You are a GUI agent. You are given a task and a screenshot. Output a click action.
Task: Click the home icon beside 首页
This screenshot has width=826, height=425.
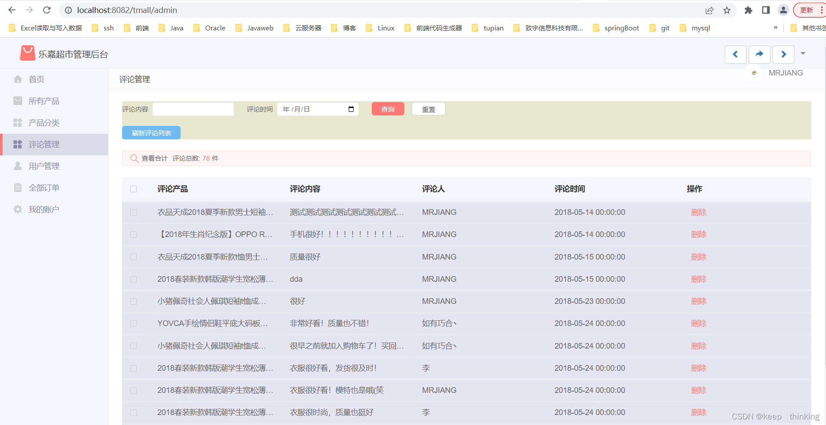[x=18, y=79]
